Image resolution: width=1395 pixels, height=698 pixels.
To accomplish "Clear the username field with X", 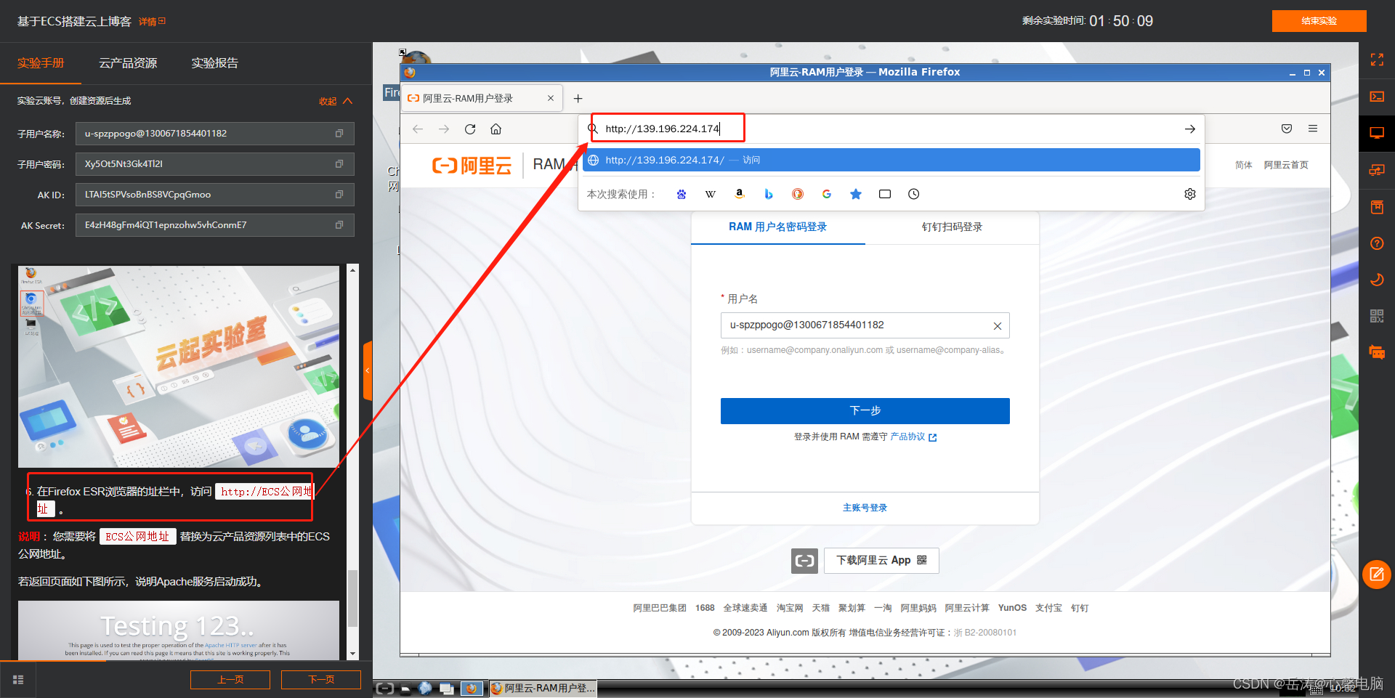I will pos(998,326).
